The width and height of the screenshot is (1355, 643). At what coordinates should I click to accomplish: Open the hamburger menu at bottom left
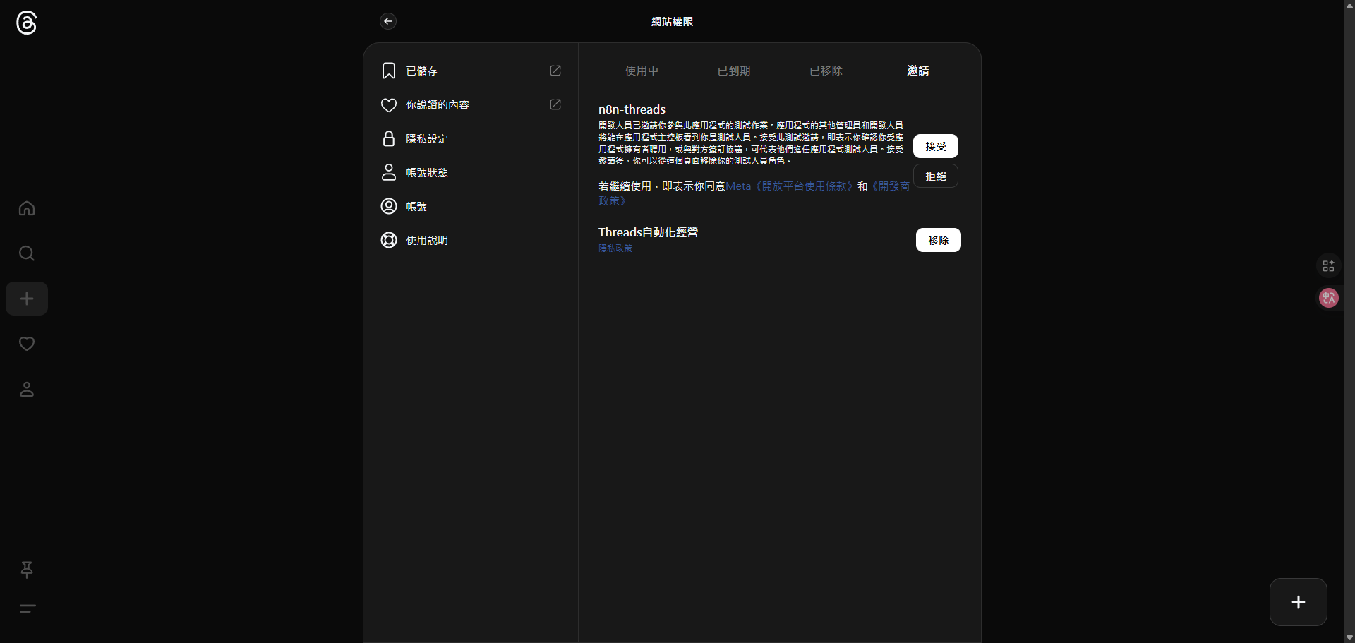coord(26,608)
